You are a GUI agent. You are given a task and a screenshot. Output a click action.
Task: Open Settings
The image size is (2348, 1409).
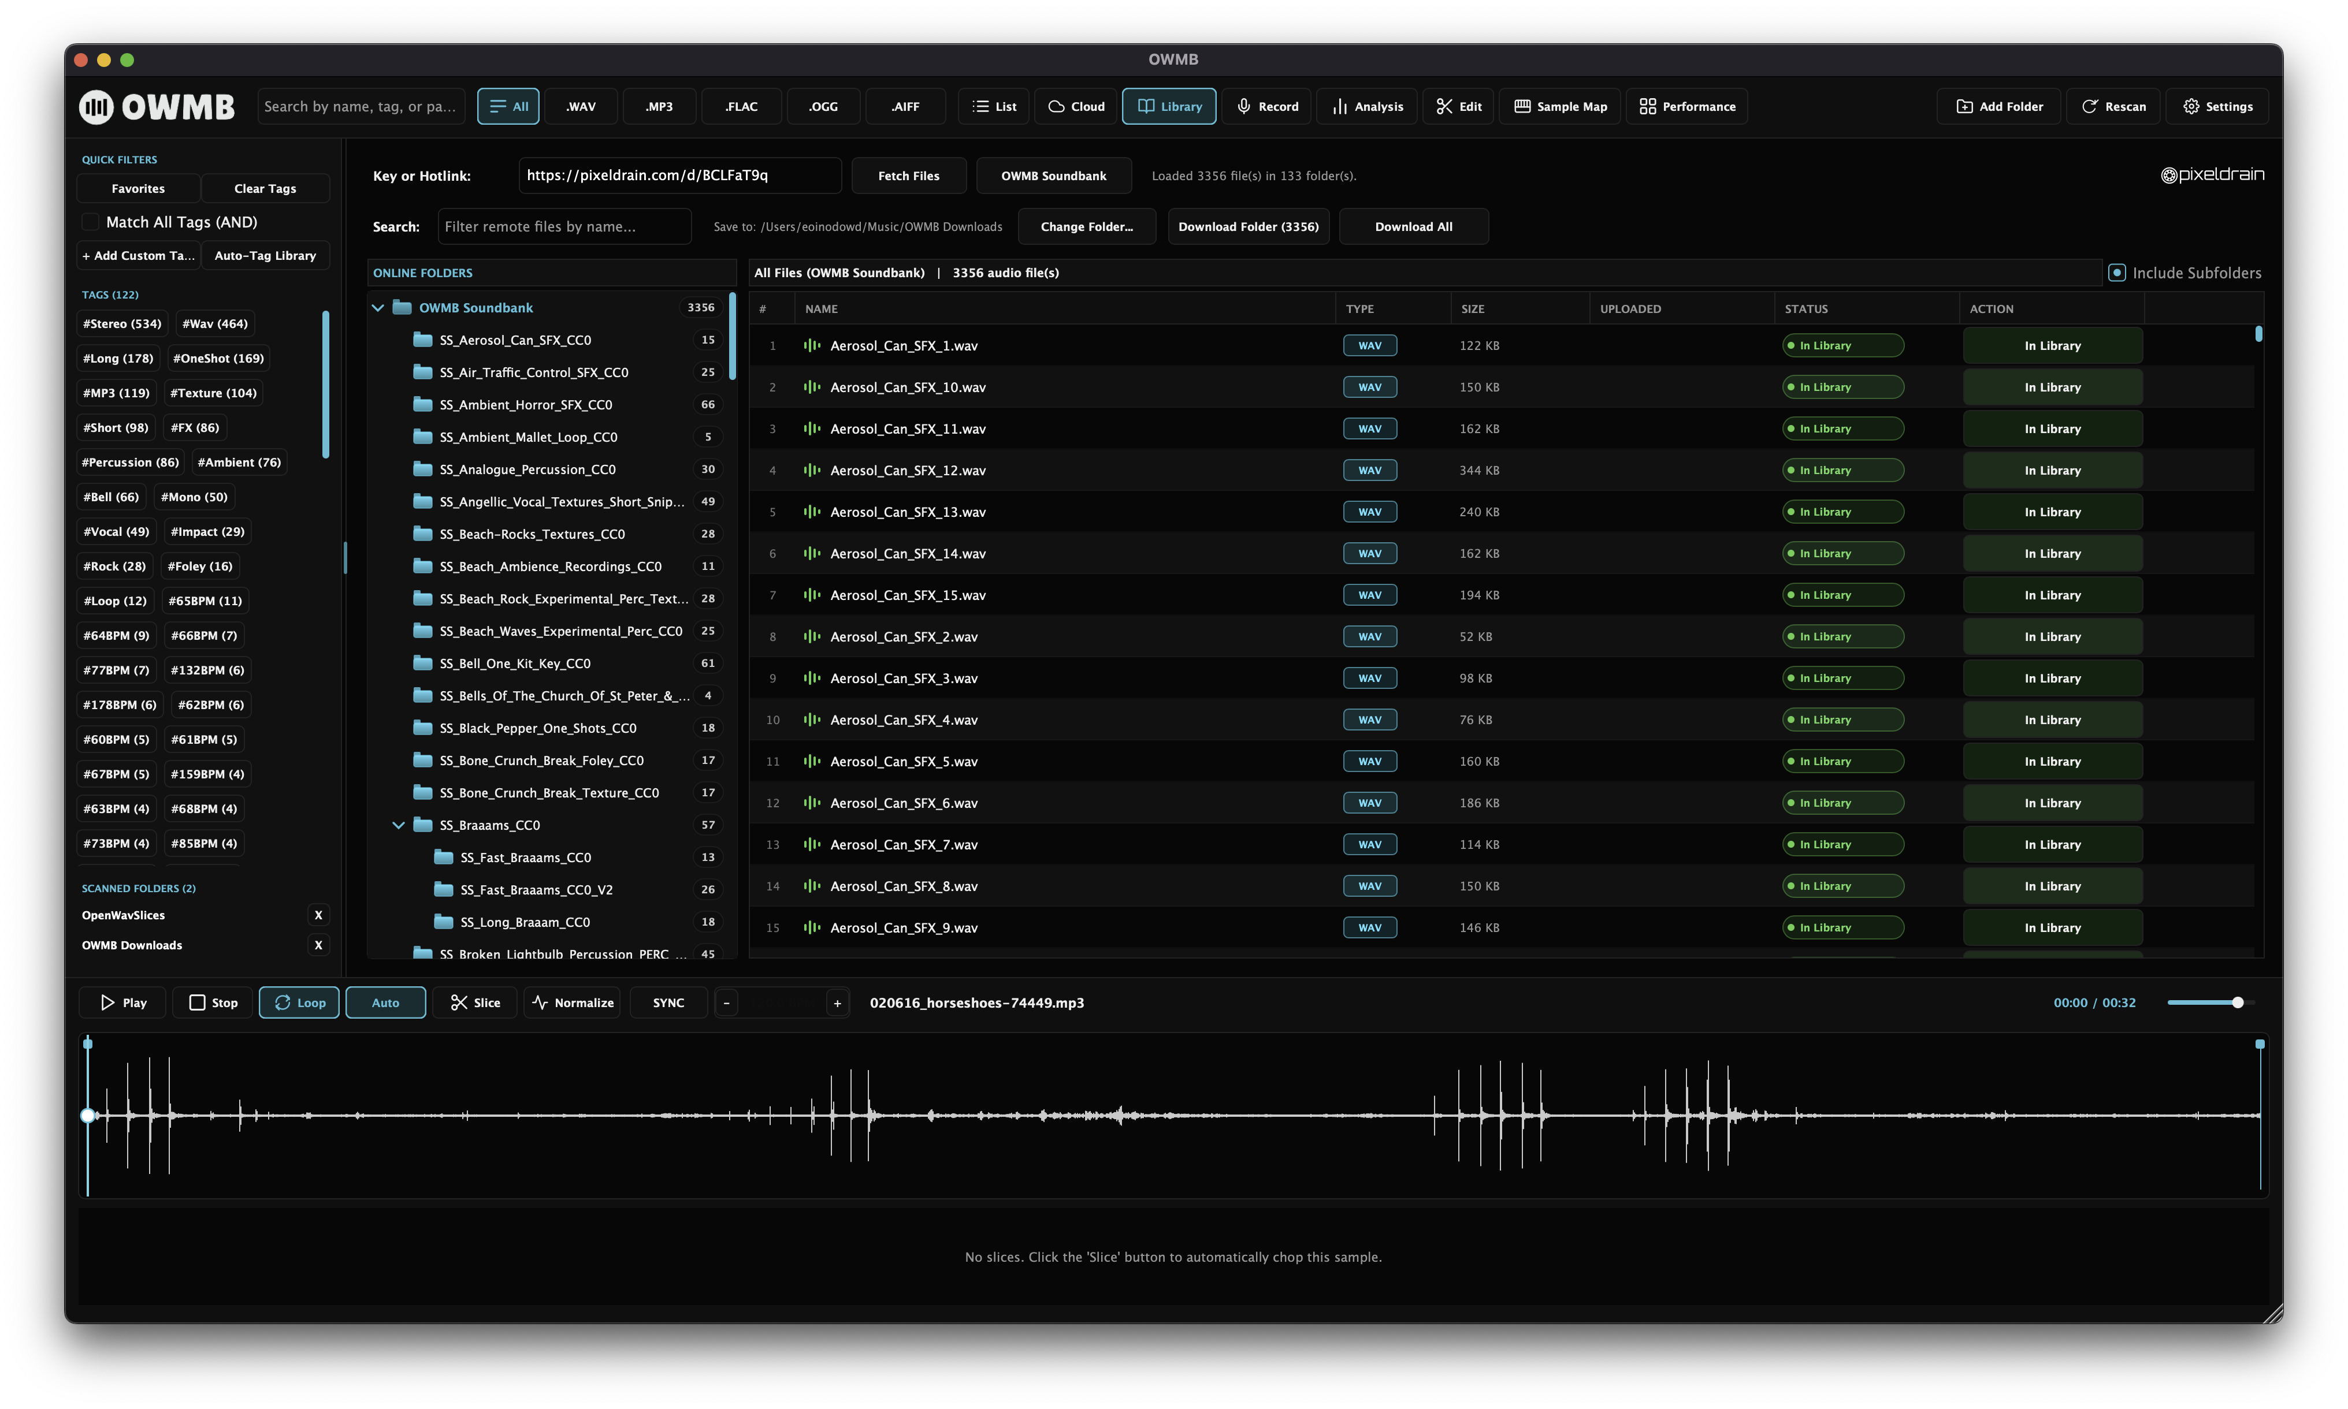(2217, 106)
